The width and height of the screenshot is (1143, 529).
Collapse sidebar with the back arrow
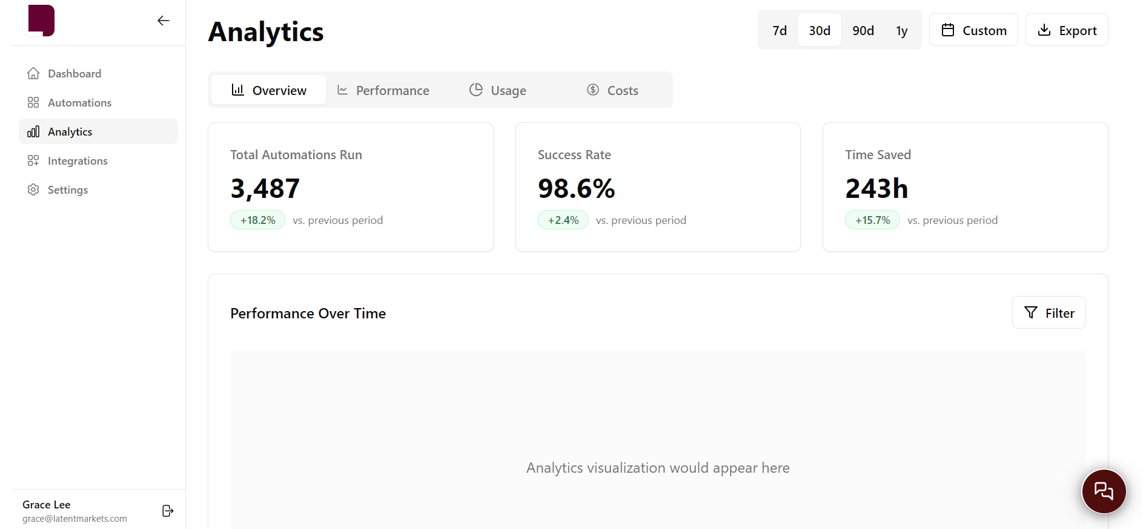164,21
